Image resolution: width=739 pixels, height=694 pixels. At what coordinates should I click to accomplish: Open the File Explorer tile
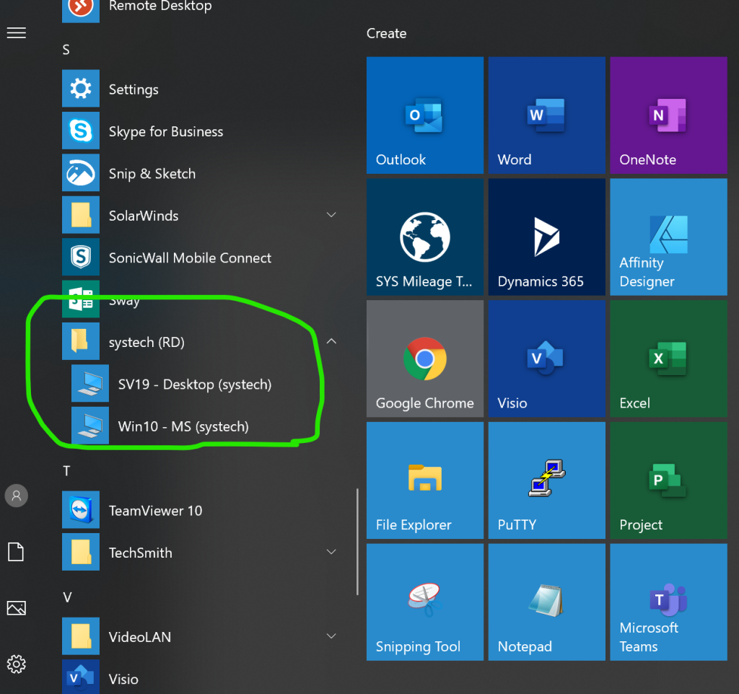tap(424, 480)
